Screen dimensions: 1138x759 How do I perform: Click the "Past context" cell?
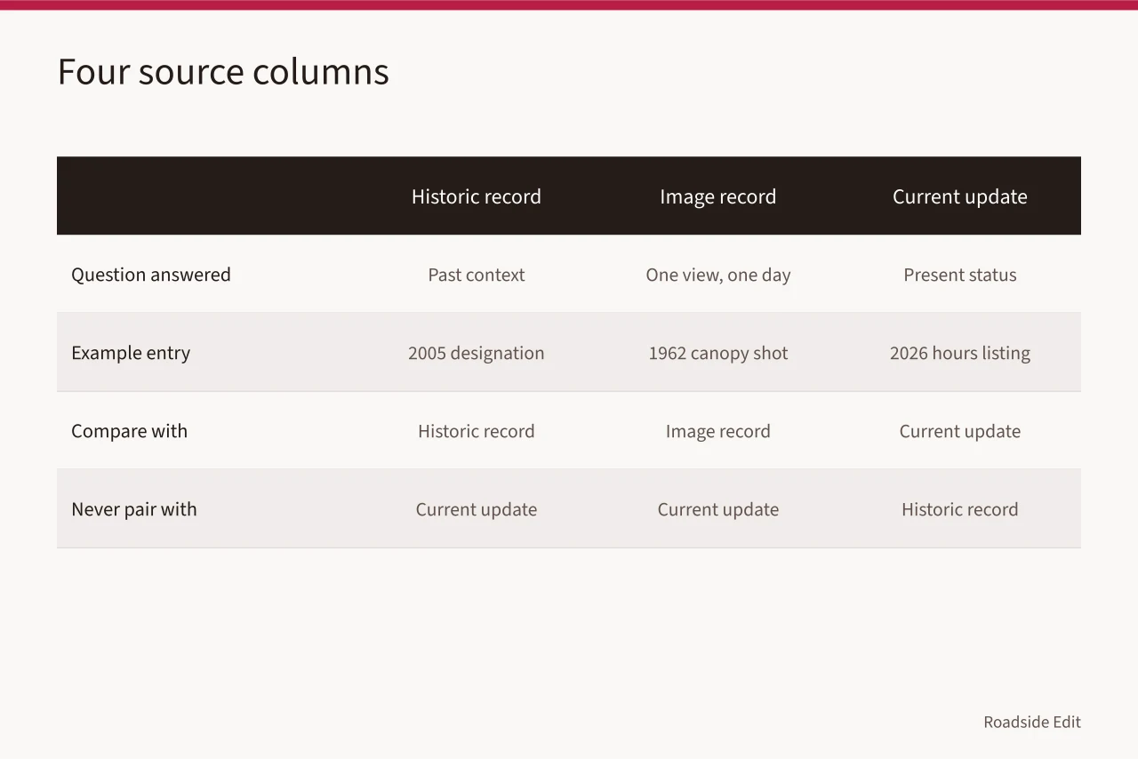tap(477, 275)
